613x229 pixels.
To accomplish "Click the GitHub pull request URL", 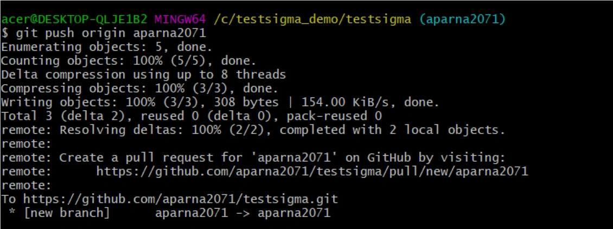I will pos(312,171).
